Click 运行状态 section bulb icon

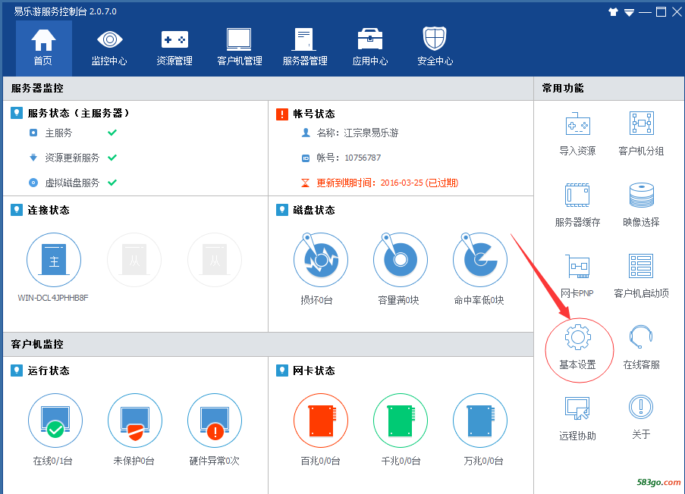pyautogui.click(x=17, y=371)
